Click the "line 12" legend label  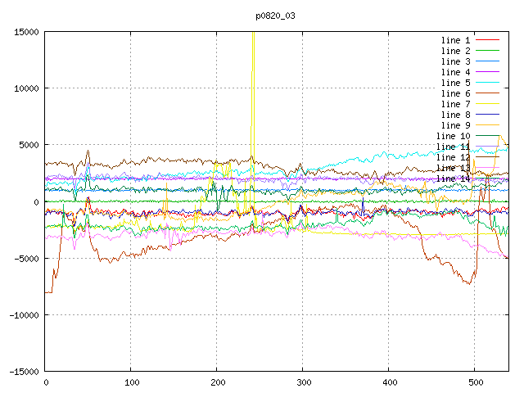click(453, 157)
